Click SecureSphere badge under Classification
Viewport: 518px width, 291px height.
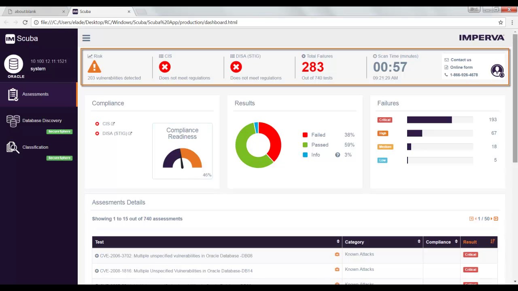[59, 158]
